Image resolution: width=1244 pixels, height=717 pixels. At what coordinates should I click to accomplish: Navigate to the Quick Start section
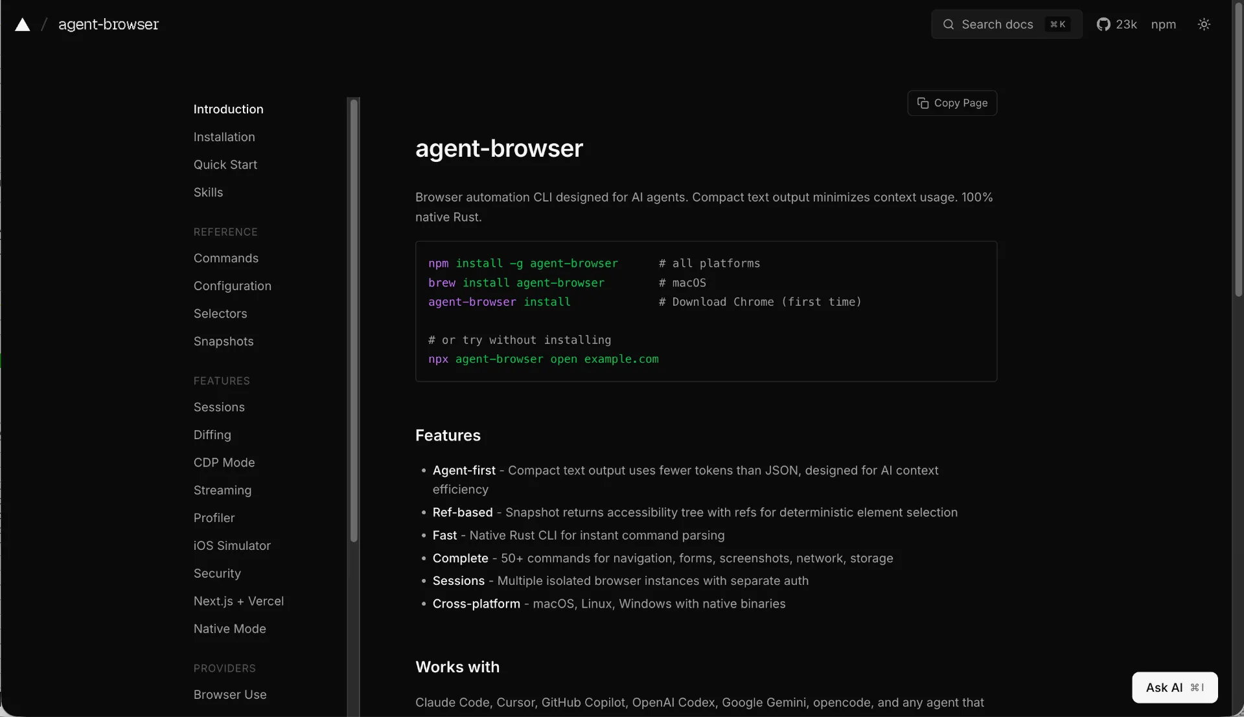click(x=225, y=165)
